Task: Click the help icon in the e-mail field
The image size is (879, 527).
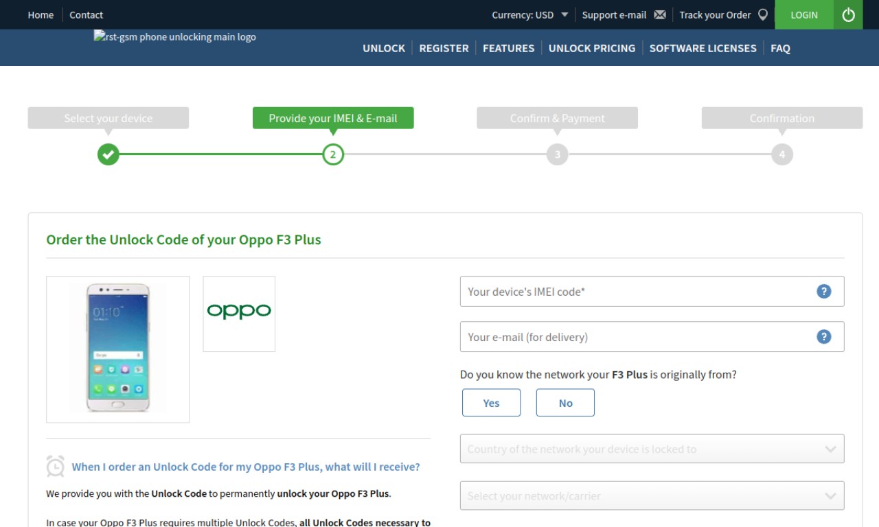Action: click(823, 336)
